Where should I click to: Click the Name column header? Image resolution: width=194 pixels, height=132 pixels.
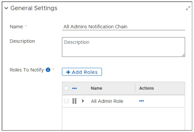[x=97, y=88]
